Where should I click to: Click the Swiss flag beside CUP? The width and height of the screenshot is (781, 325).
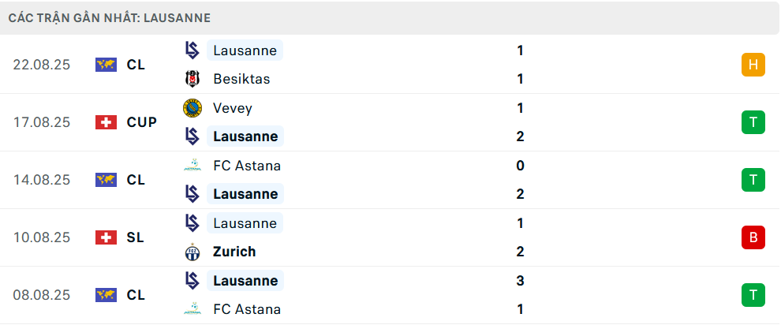(x=106, y=122)
